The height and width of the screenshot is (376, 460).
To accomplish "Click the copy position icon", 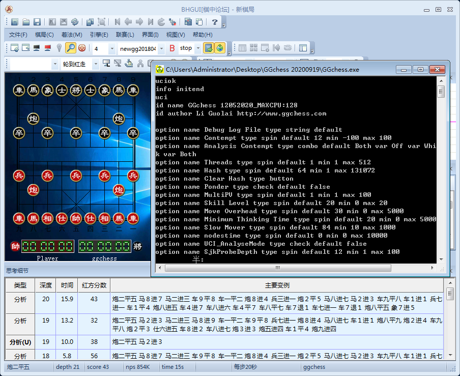I will tap(90, 22).
